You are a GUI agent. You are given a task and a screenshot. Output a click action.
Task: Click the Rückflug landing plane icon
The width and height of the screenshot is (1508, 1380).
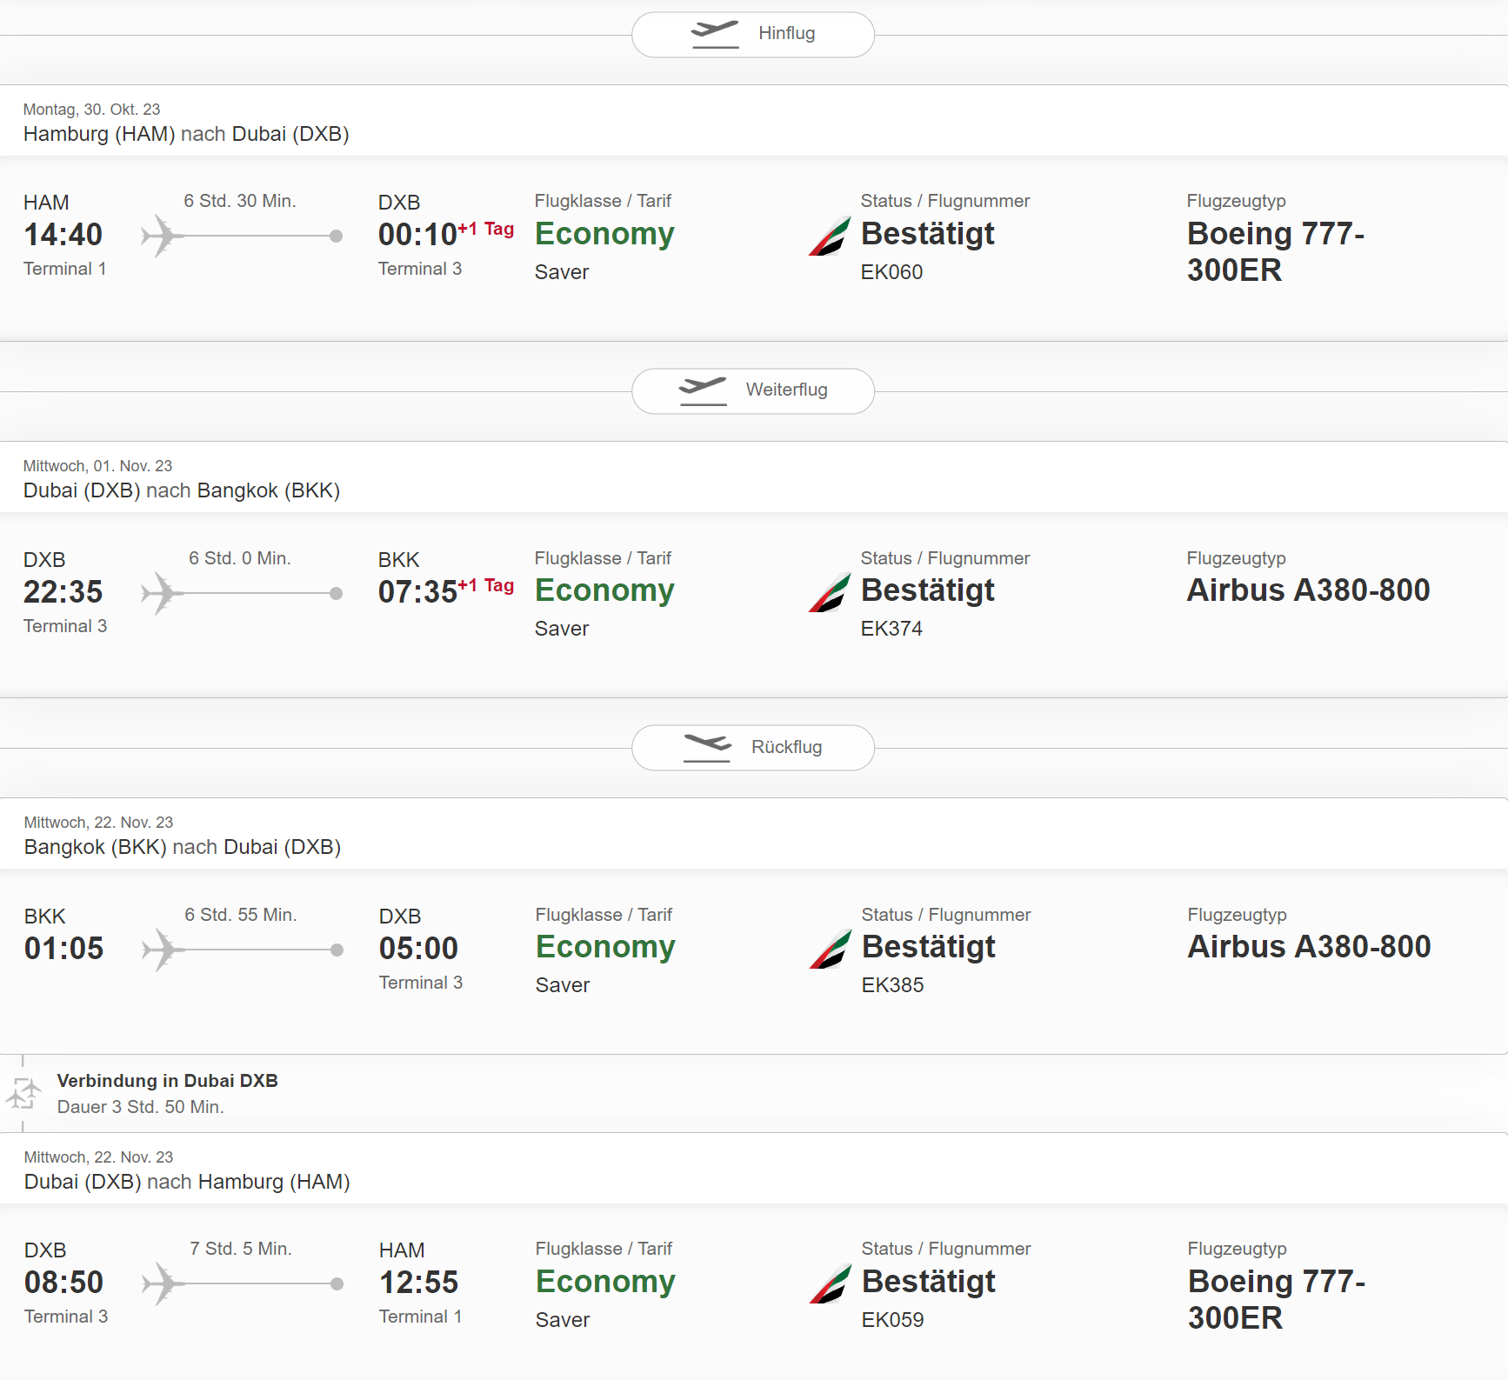click(707, 747)
